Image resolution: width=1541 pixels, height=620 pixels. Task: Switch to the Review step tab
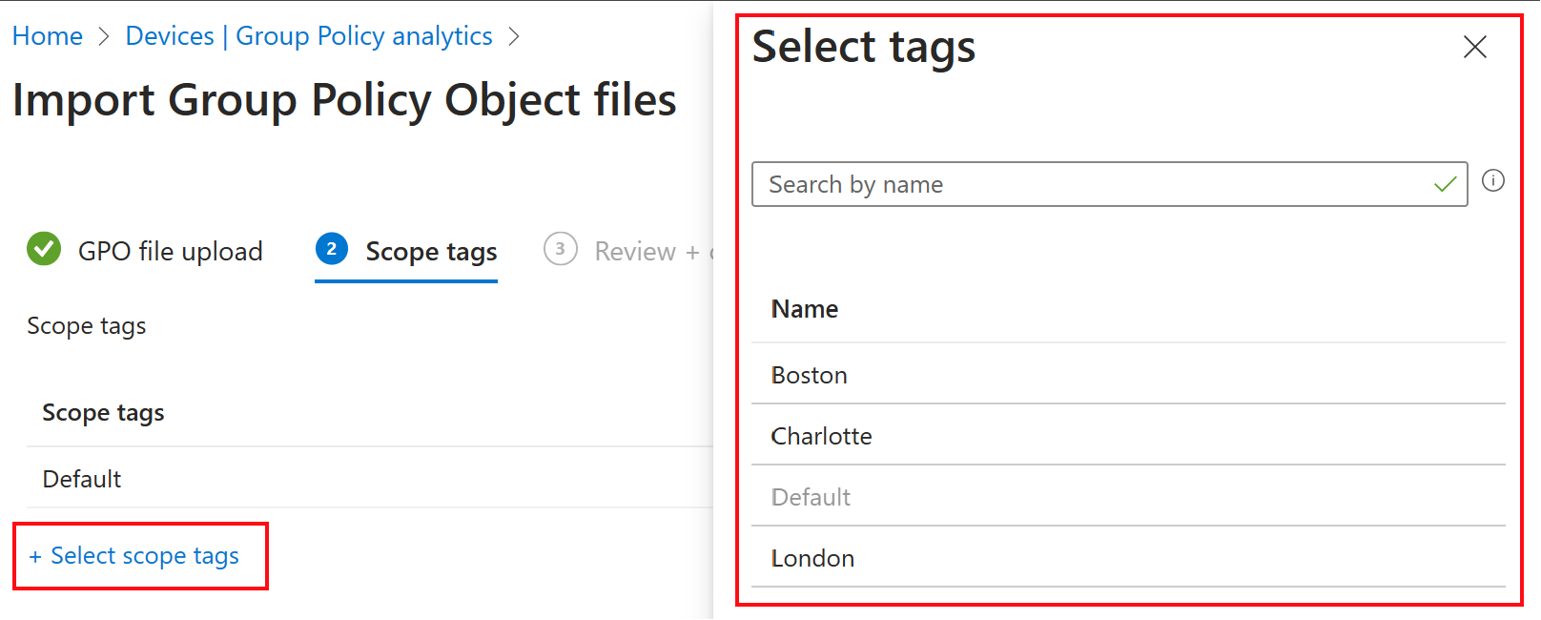[x=635, y=252]
